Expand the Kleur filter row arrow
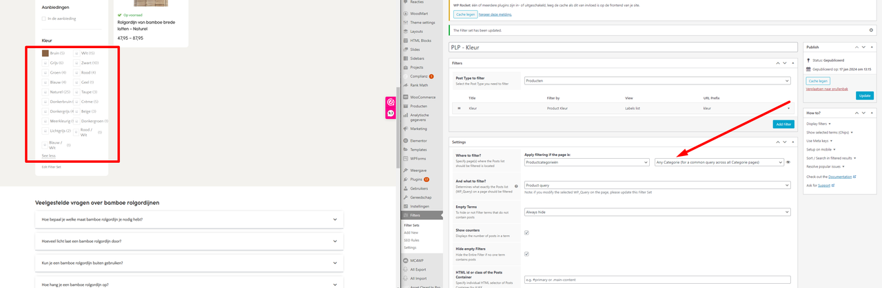This screenshot has height=288, width=882. (789, 108)
